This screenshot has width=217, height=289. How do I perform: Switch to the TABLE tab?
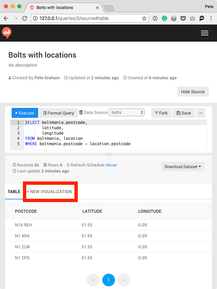click(14, 192)
